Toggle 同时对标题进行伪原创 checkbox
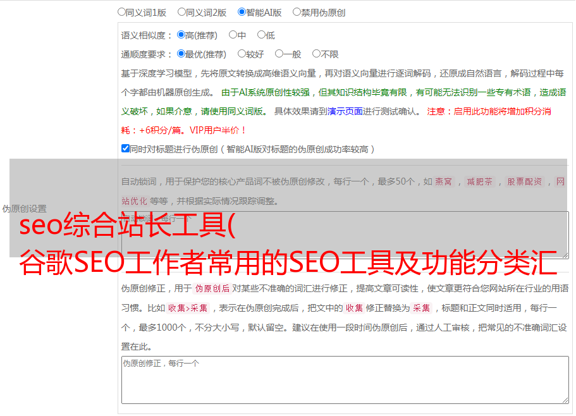This screenshot has width=576, height=416. click(x=125, y=149)
